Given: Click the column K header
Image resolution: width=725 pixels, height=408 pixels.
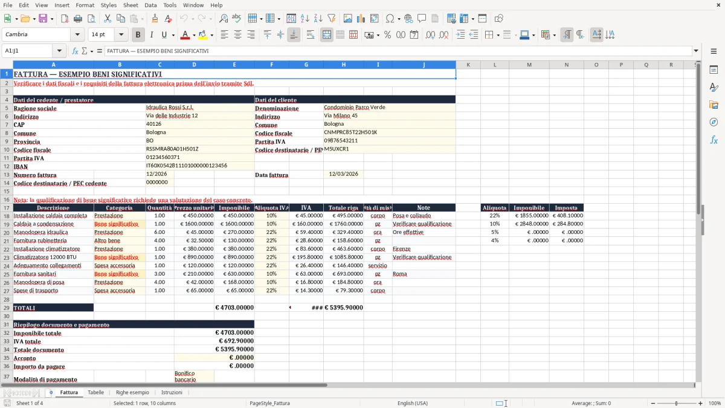Looking at the screenshot, I should pos(468,65).
